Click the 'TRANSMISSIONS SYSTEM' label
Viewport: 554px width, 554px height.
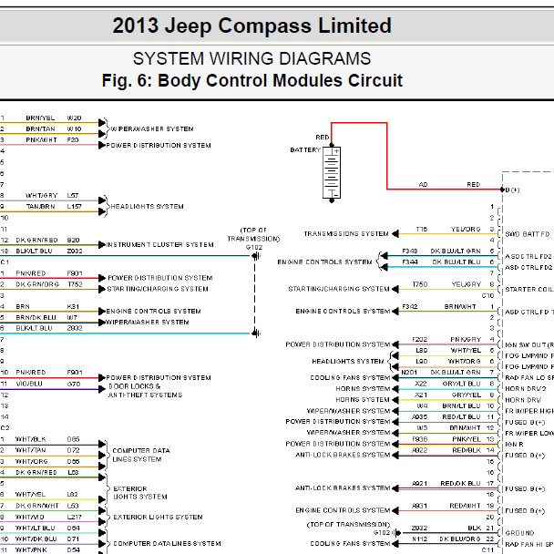[346, 234]
